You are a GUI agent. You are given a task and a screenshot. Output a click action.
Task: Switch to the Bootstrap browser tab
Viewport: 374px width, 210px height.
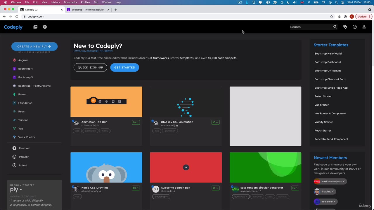click(88, 10)
